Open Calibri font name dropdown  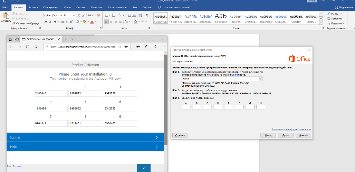[x=60, y=16]
